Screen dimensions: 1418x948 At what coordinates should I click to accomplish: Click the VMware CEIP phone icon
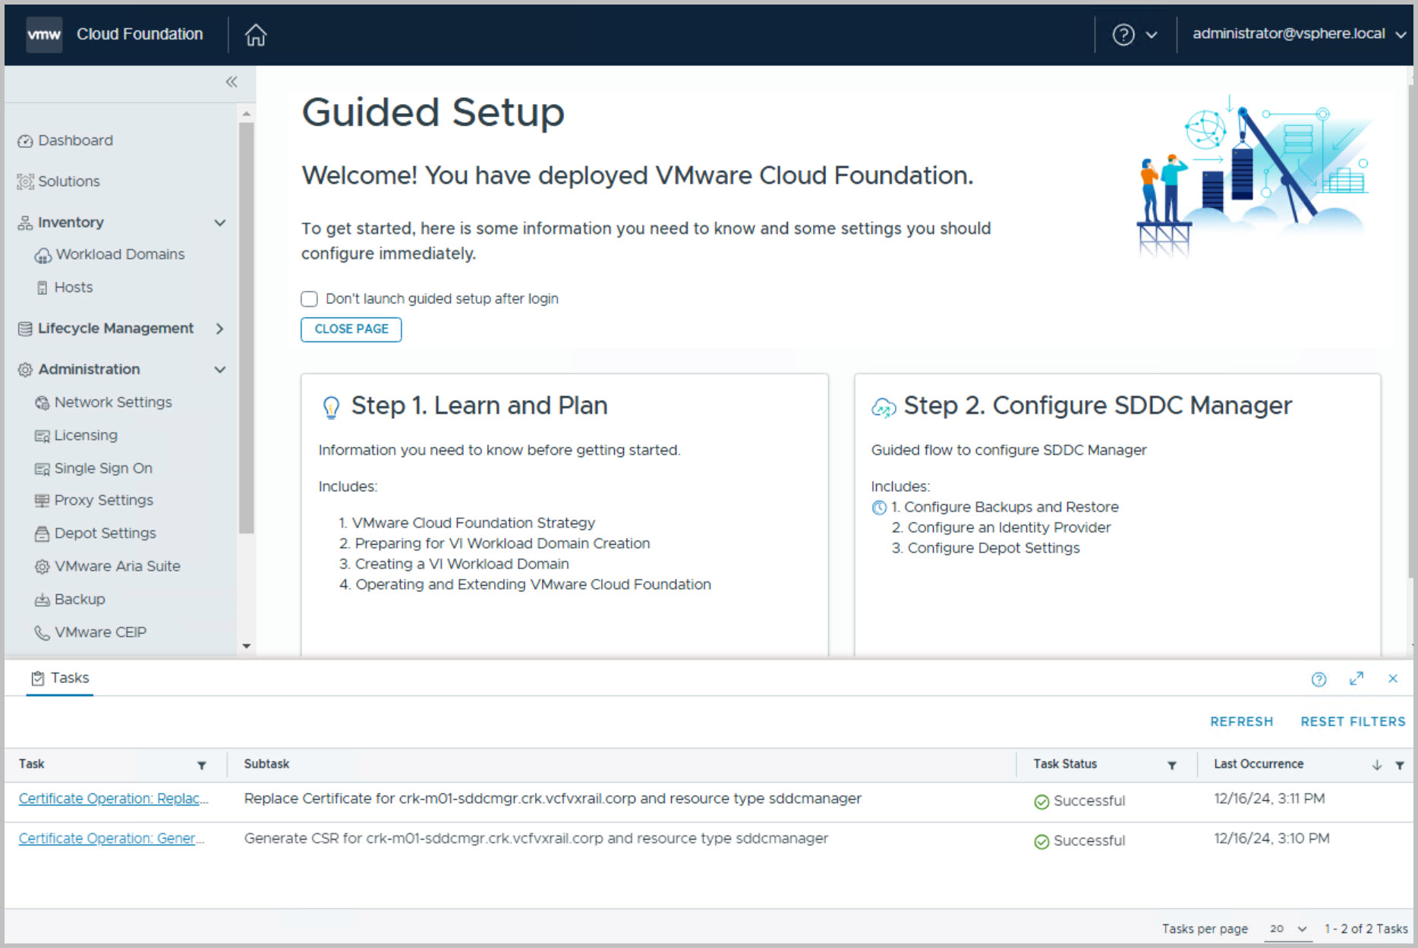[43, 633]
